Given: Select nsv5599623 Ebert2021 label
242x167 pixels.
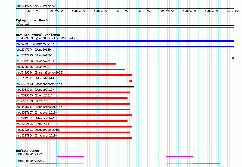Looking at the screenshot, I should [x=34, y=95].
